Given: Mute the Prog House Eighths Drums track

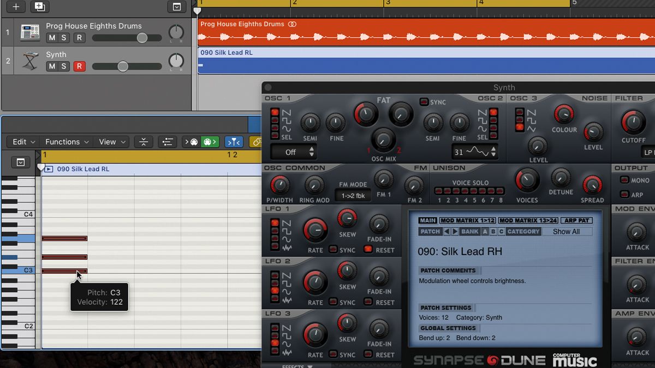Looking at the screenshot, I should [x=52, y=38].
